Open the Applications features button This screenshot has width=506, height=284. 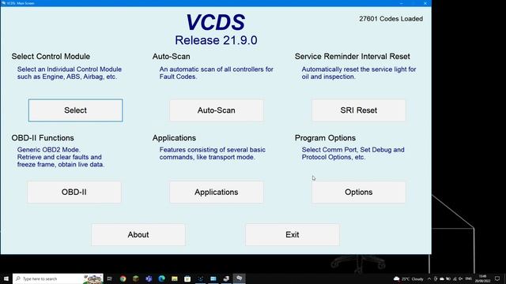pos(216,192)
